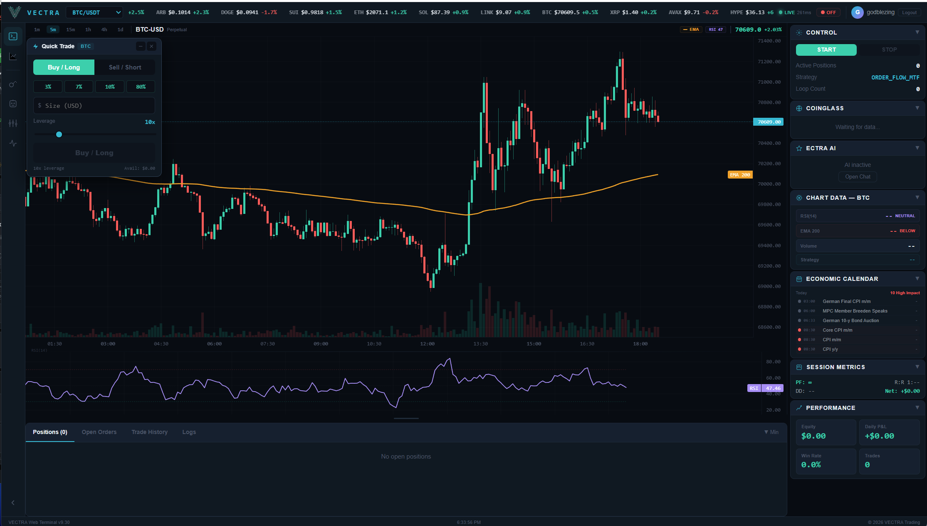Click the pulse activity sidebar icon

coord(13,143)
